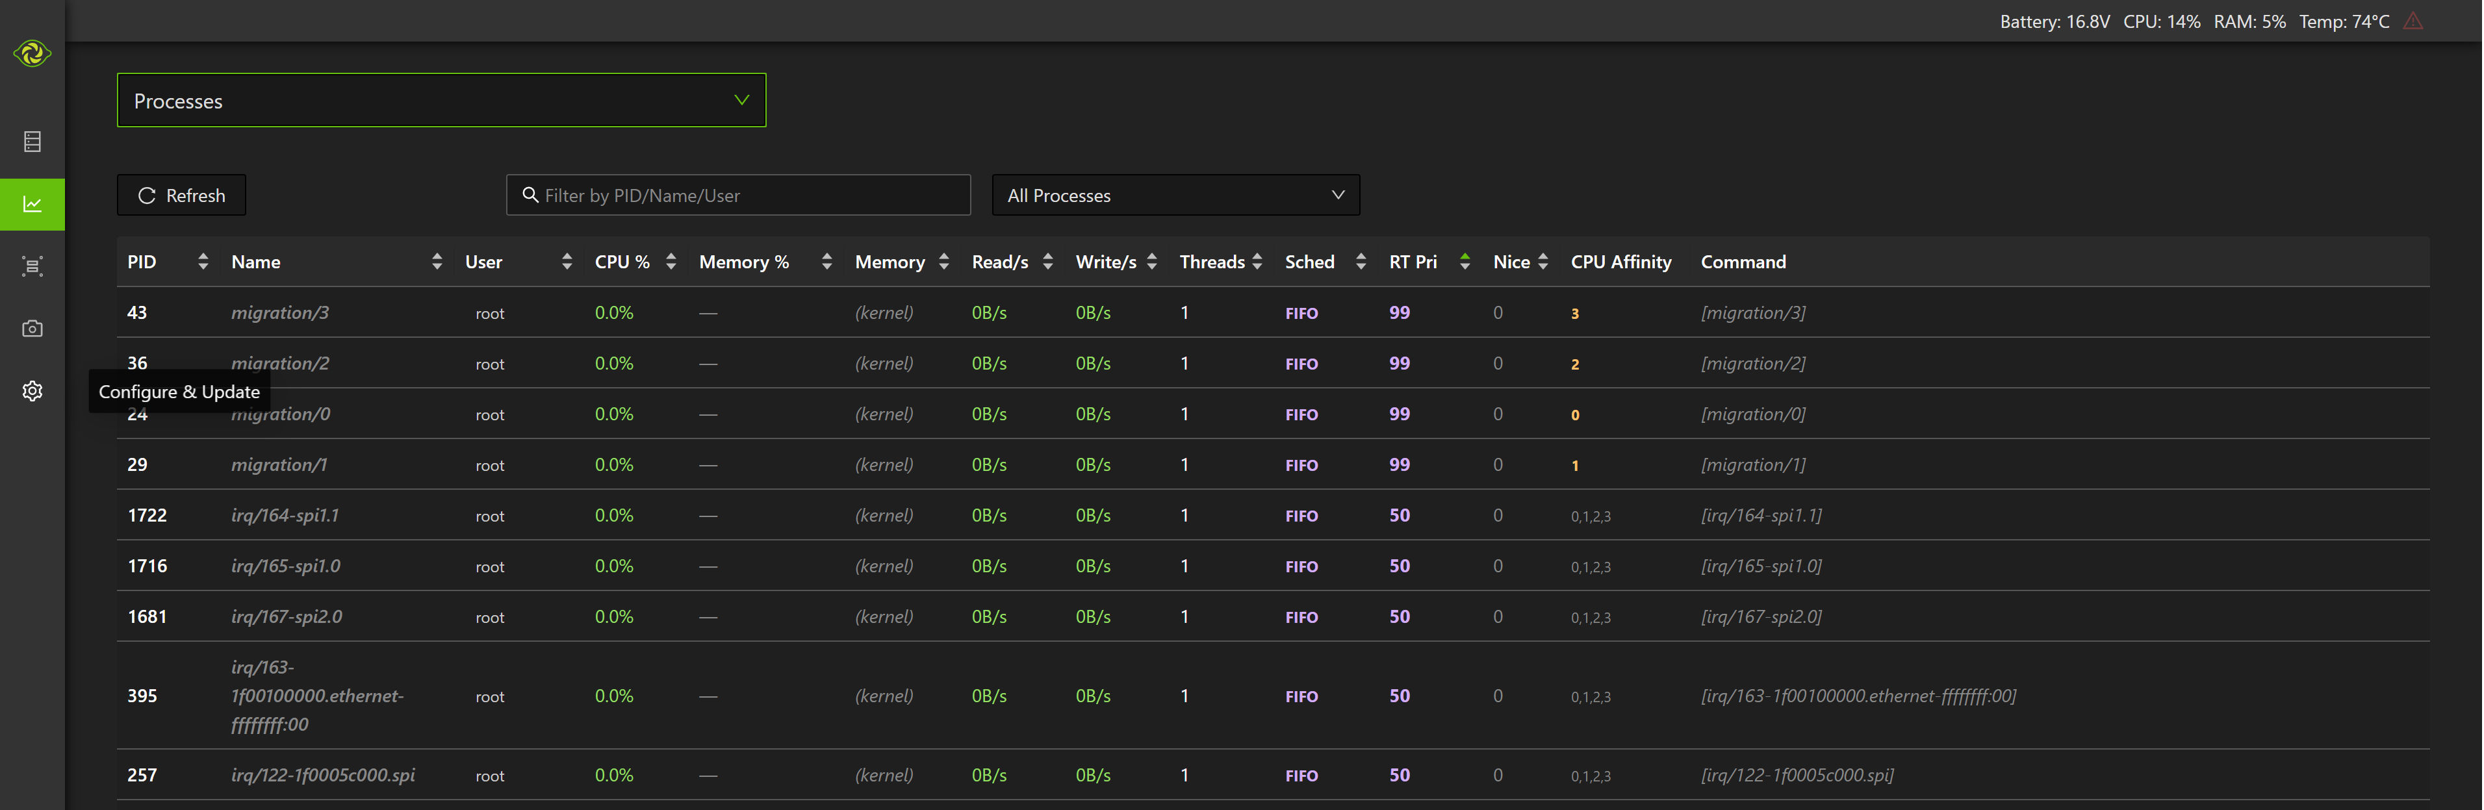Click the Filter by PID/Name/User field
The image size is (2484, 810).
[x=752, y=195]
